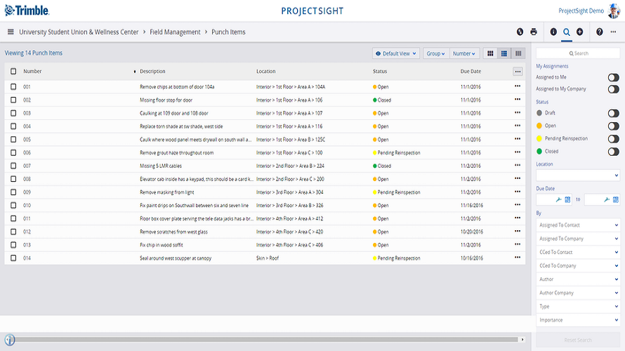Open the Due Date start calendar picker
Image resolution: width=625 pixels, height=351 pixels.
[x=567, y=199]
